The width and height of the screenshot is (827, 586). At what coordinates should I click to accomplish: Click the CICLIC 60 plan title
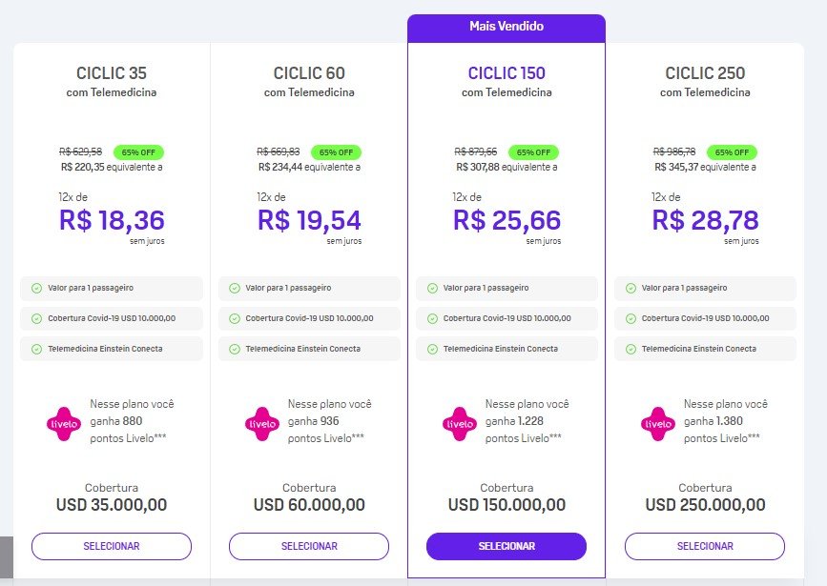(x=309, y=72)
